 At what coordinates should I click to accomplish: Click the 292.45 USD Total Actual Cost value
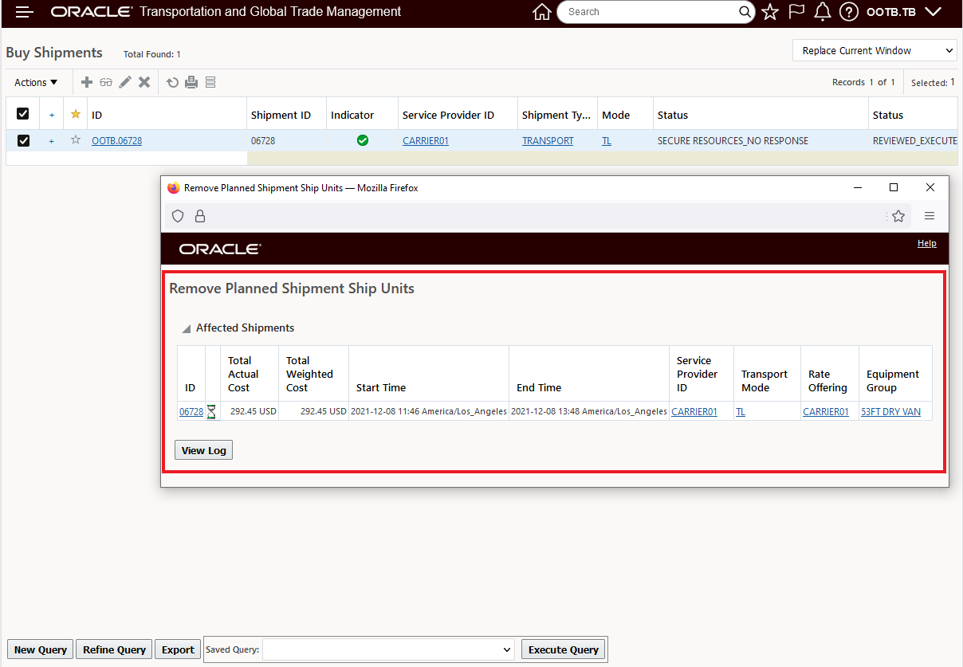(x=253, y=412)
